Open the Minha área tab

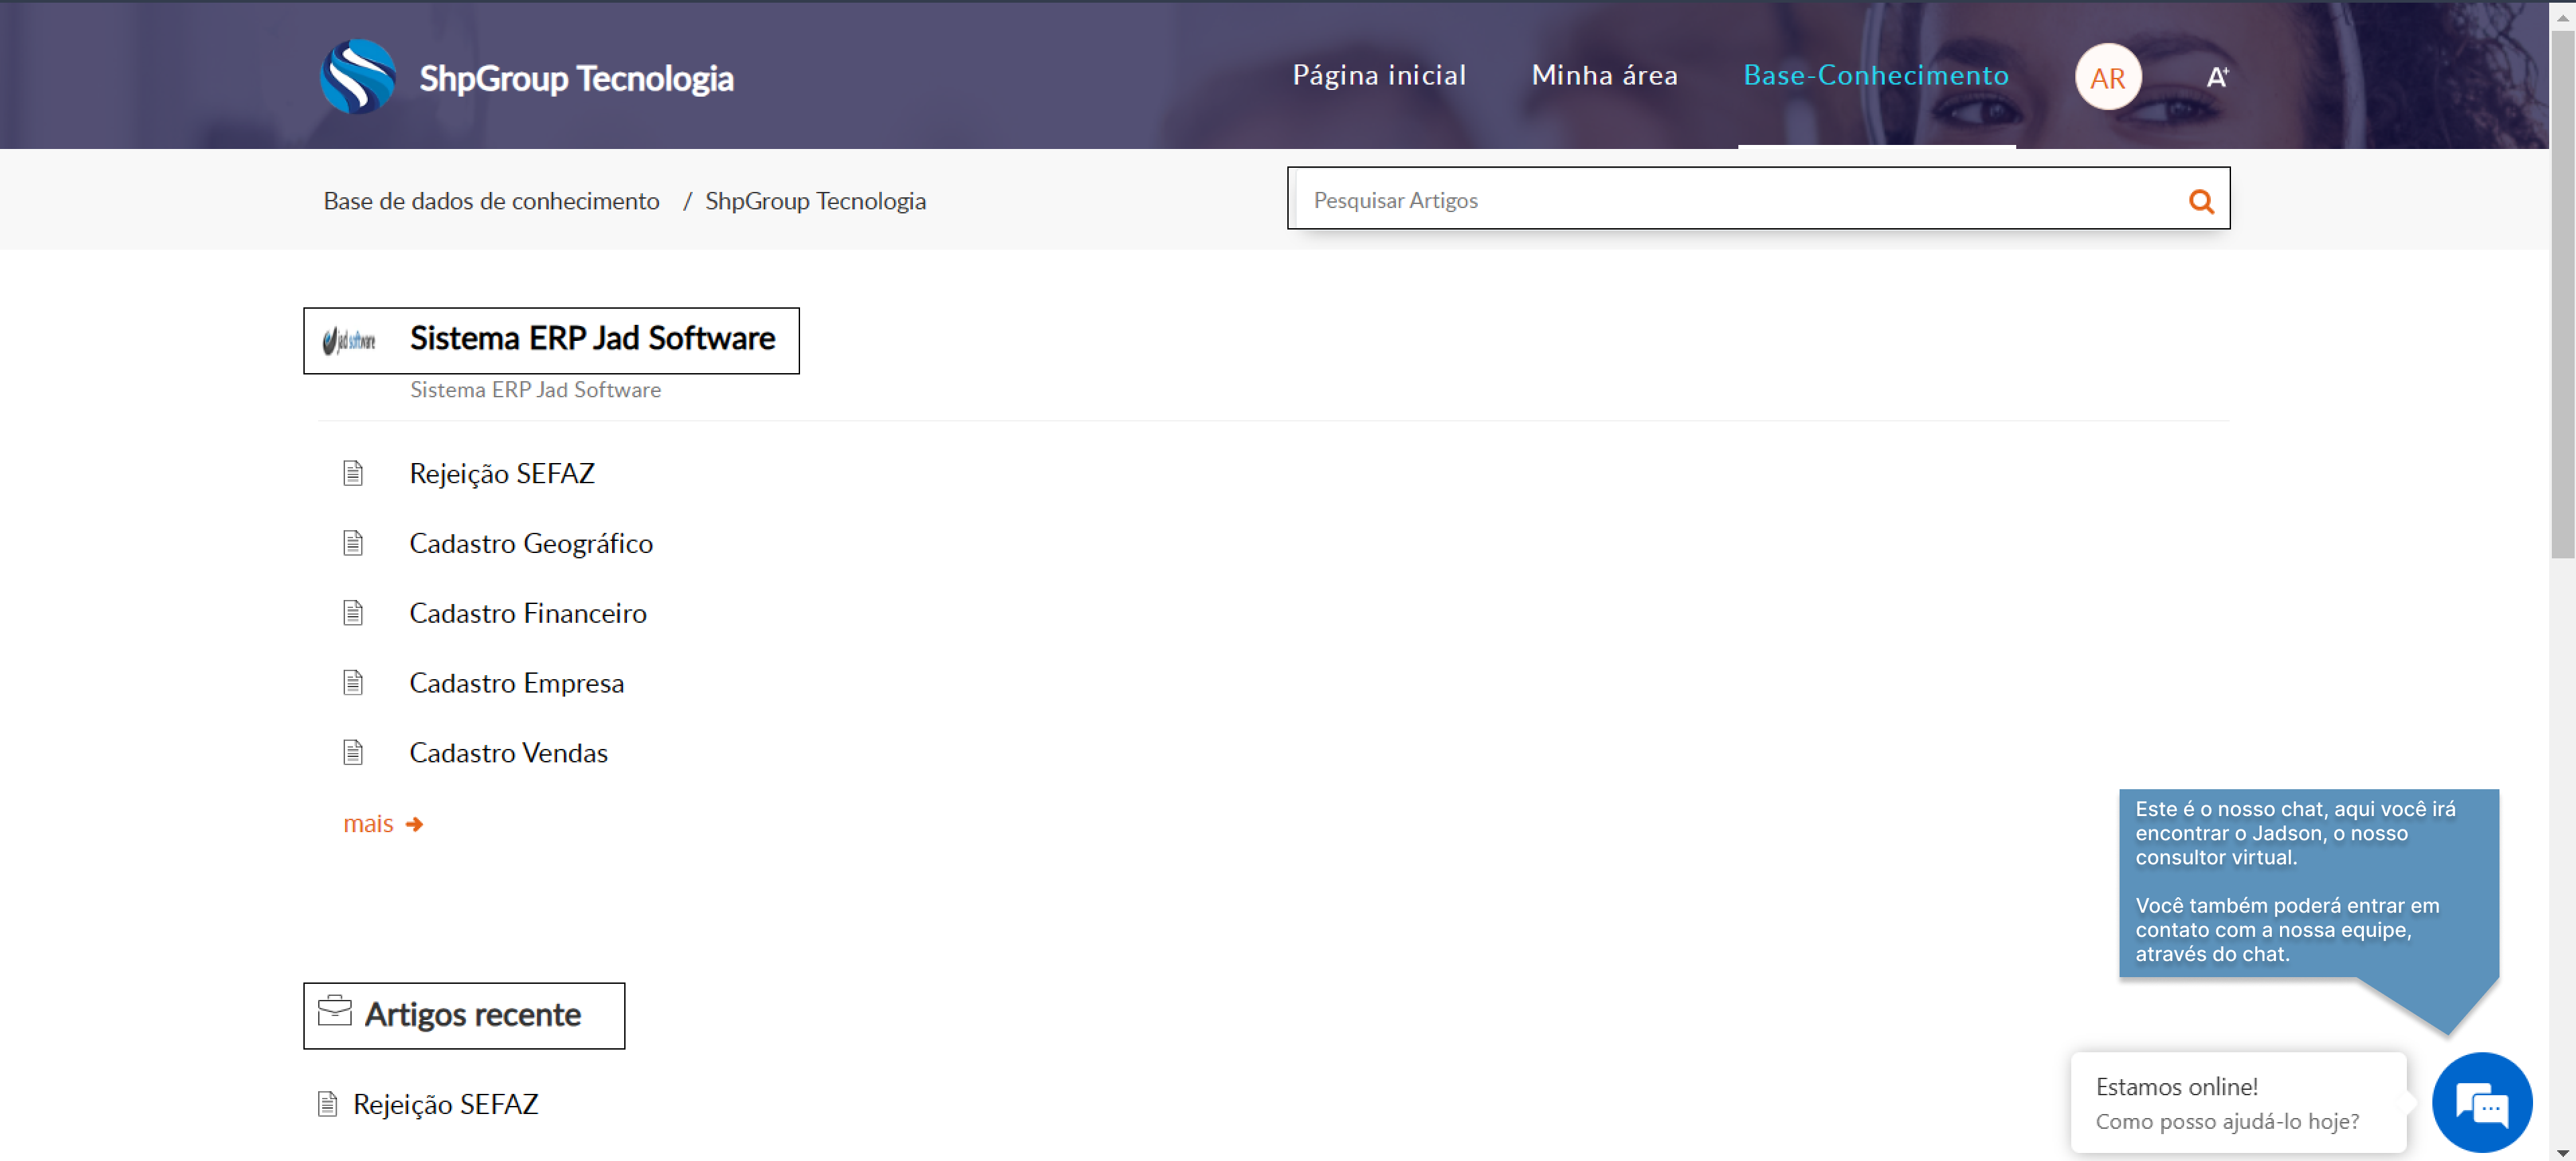(1604, 75)
